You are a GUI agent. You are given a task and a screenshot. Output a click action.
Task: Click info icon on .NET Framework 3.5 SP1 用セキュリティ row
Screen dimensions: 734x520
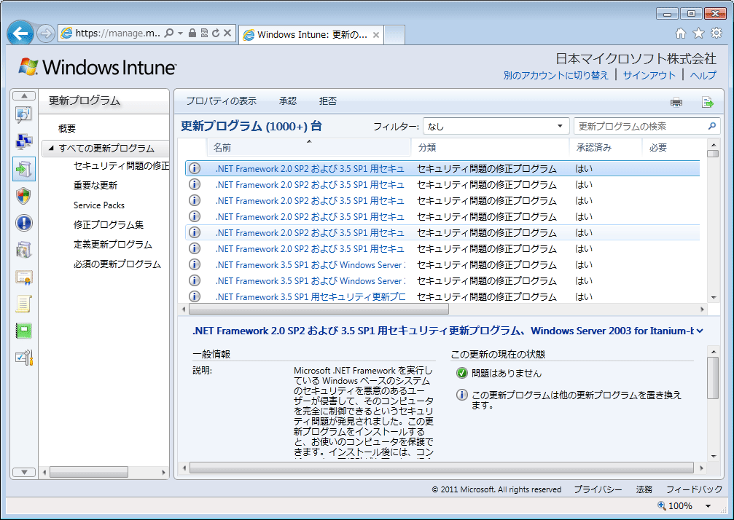coord(195,296)
